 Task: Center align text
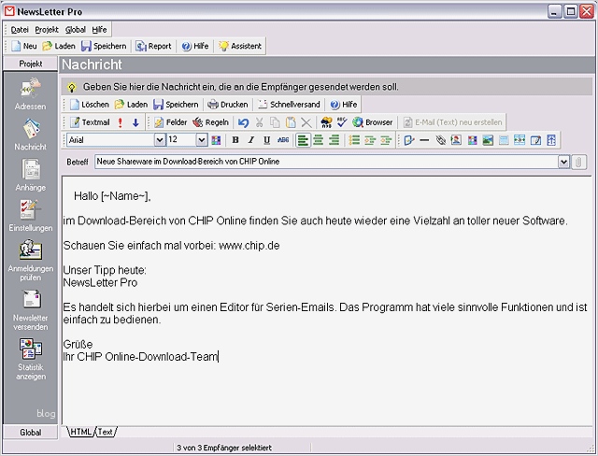318,140
